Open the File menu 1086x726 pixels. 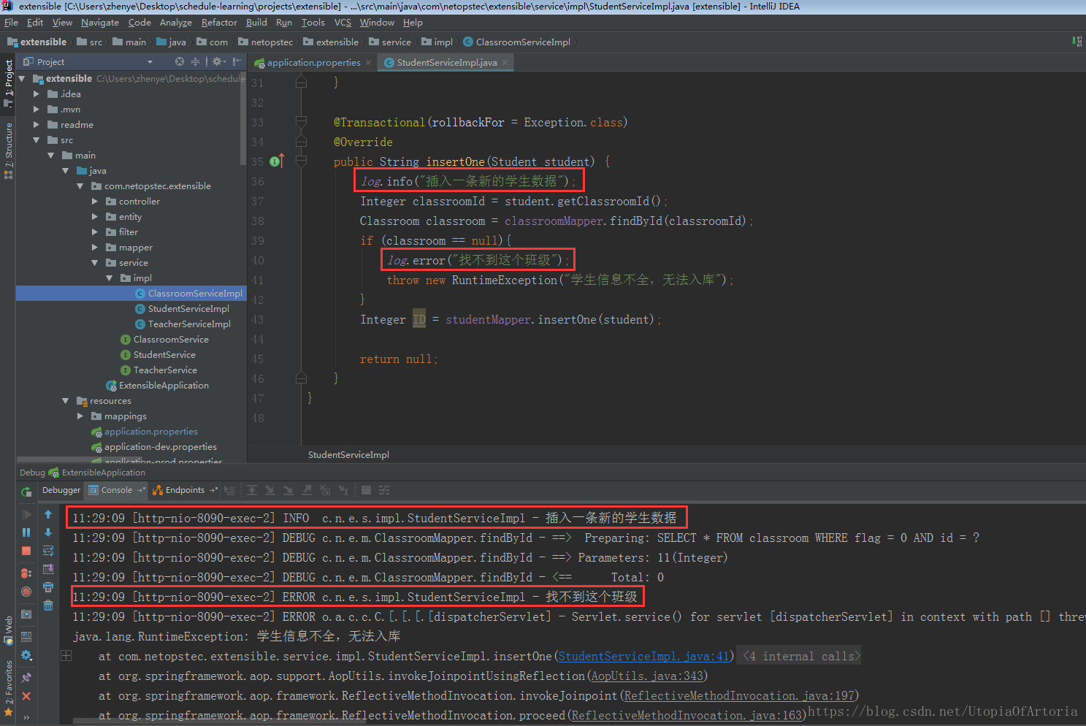tap(11, 23)
